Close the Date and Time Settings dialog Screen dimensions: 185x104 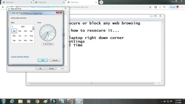pos(59,12)
